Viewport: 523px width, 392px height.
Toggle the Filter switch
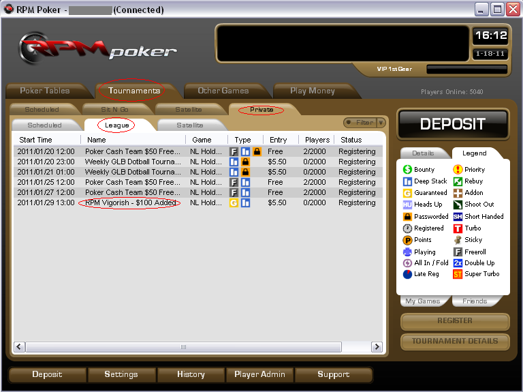[360, 123]
